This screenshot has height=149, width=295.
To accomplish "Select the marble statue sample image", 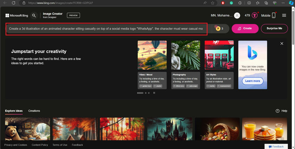I will pyautogui.click(x=186, y=55).
